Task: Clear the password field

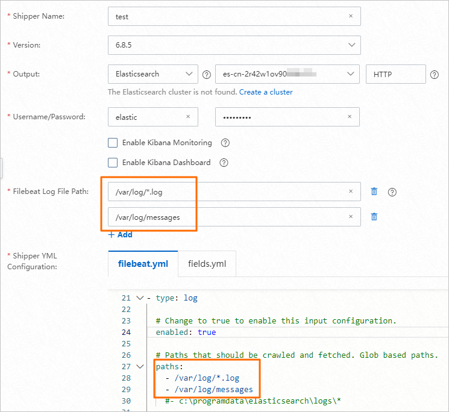Action: [x=350, y=116]
